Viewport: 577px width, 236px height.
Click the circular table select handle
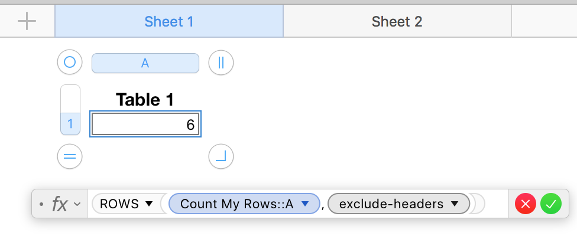[x=70, y=63]
